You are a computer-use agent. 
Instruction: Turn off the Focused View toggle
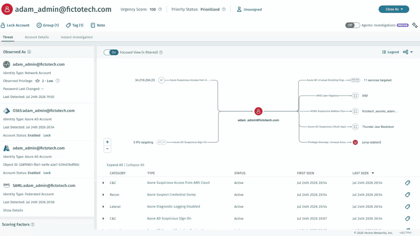click(111, 52)
